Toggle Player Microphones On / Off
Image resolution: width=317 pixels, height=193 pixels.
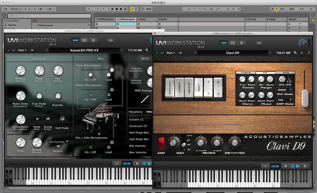point(91,94)
